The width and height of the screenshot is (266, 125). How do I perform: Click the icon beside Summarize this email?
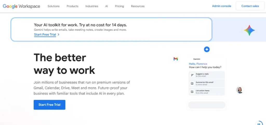pos(192,83)
